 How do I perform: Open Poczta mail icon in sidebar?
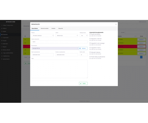[x=2, y=41]
